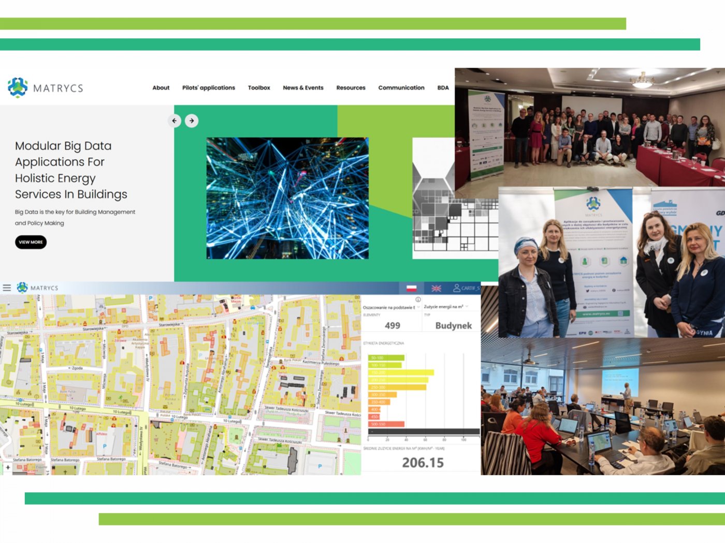
Task: Open the CARTIF user account icon
Action: point(457,288)
